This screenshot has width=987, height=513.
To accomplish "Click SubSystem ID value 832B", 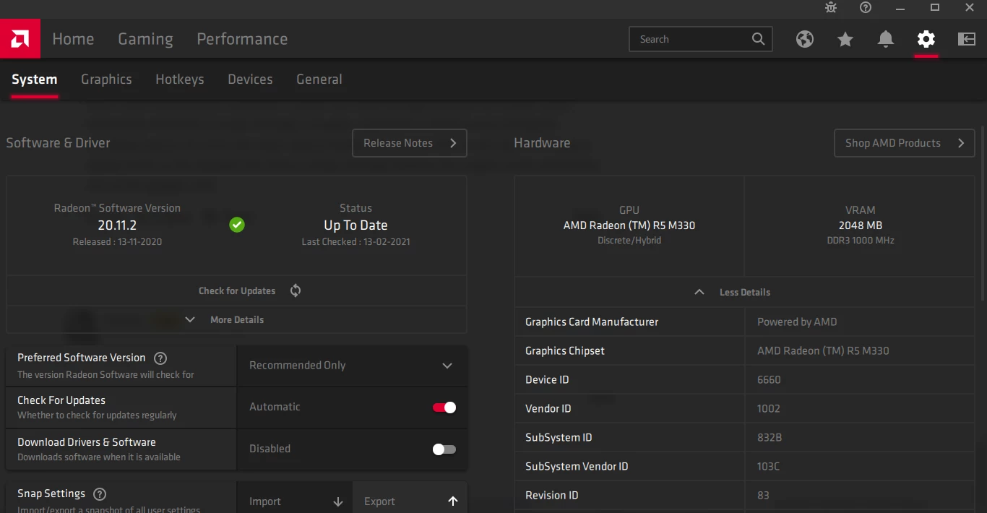I will [770, 438].
